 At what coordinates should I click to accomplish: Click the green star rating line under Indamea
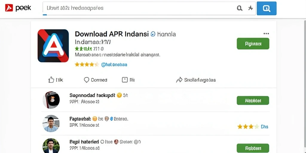coord(89,49)
